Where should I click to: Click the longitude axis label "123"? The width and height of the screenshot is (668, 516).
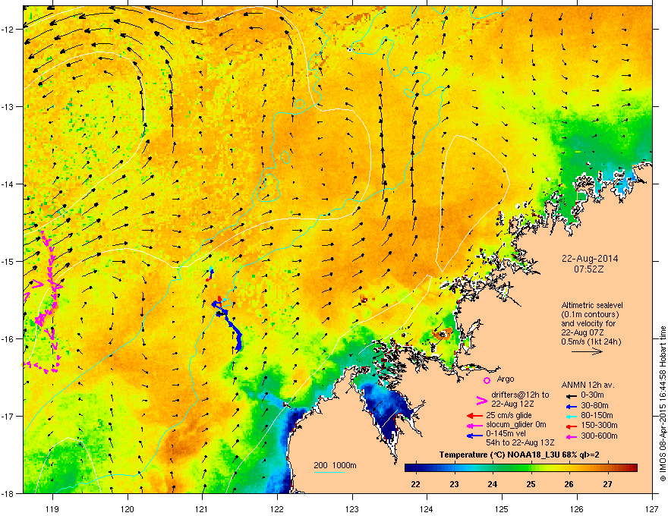tap(352, 508)
